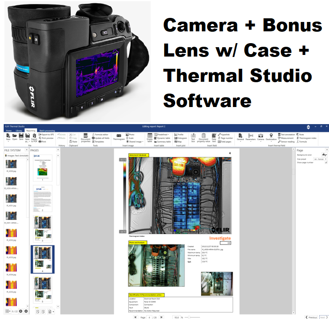Screen dimensions: 329x319
Task: Insert a Summary table
Action: [162, 142]
